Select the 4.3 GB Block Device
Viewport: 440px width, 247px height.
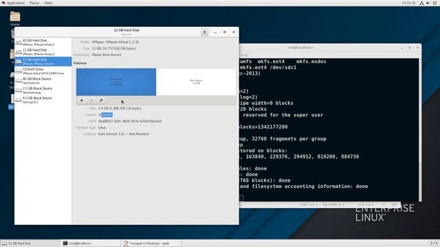click(x=43, y=100)
